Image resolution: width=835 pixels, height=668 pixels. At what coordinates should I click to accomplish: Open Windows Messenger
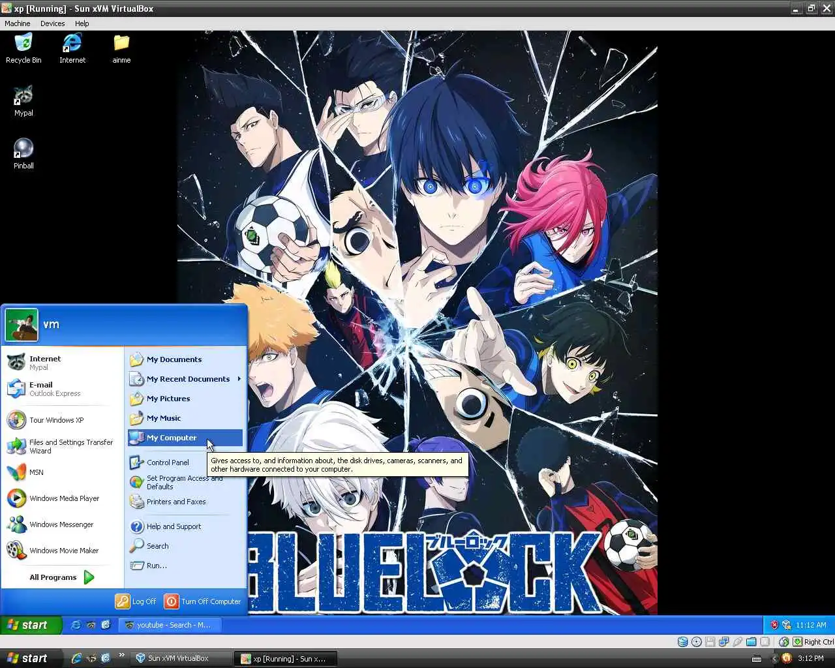pos(63,524)
